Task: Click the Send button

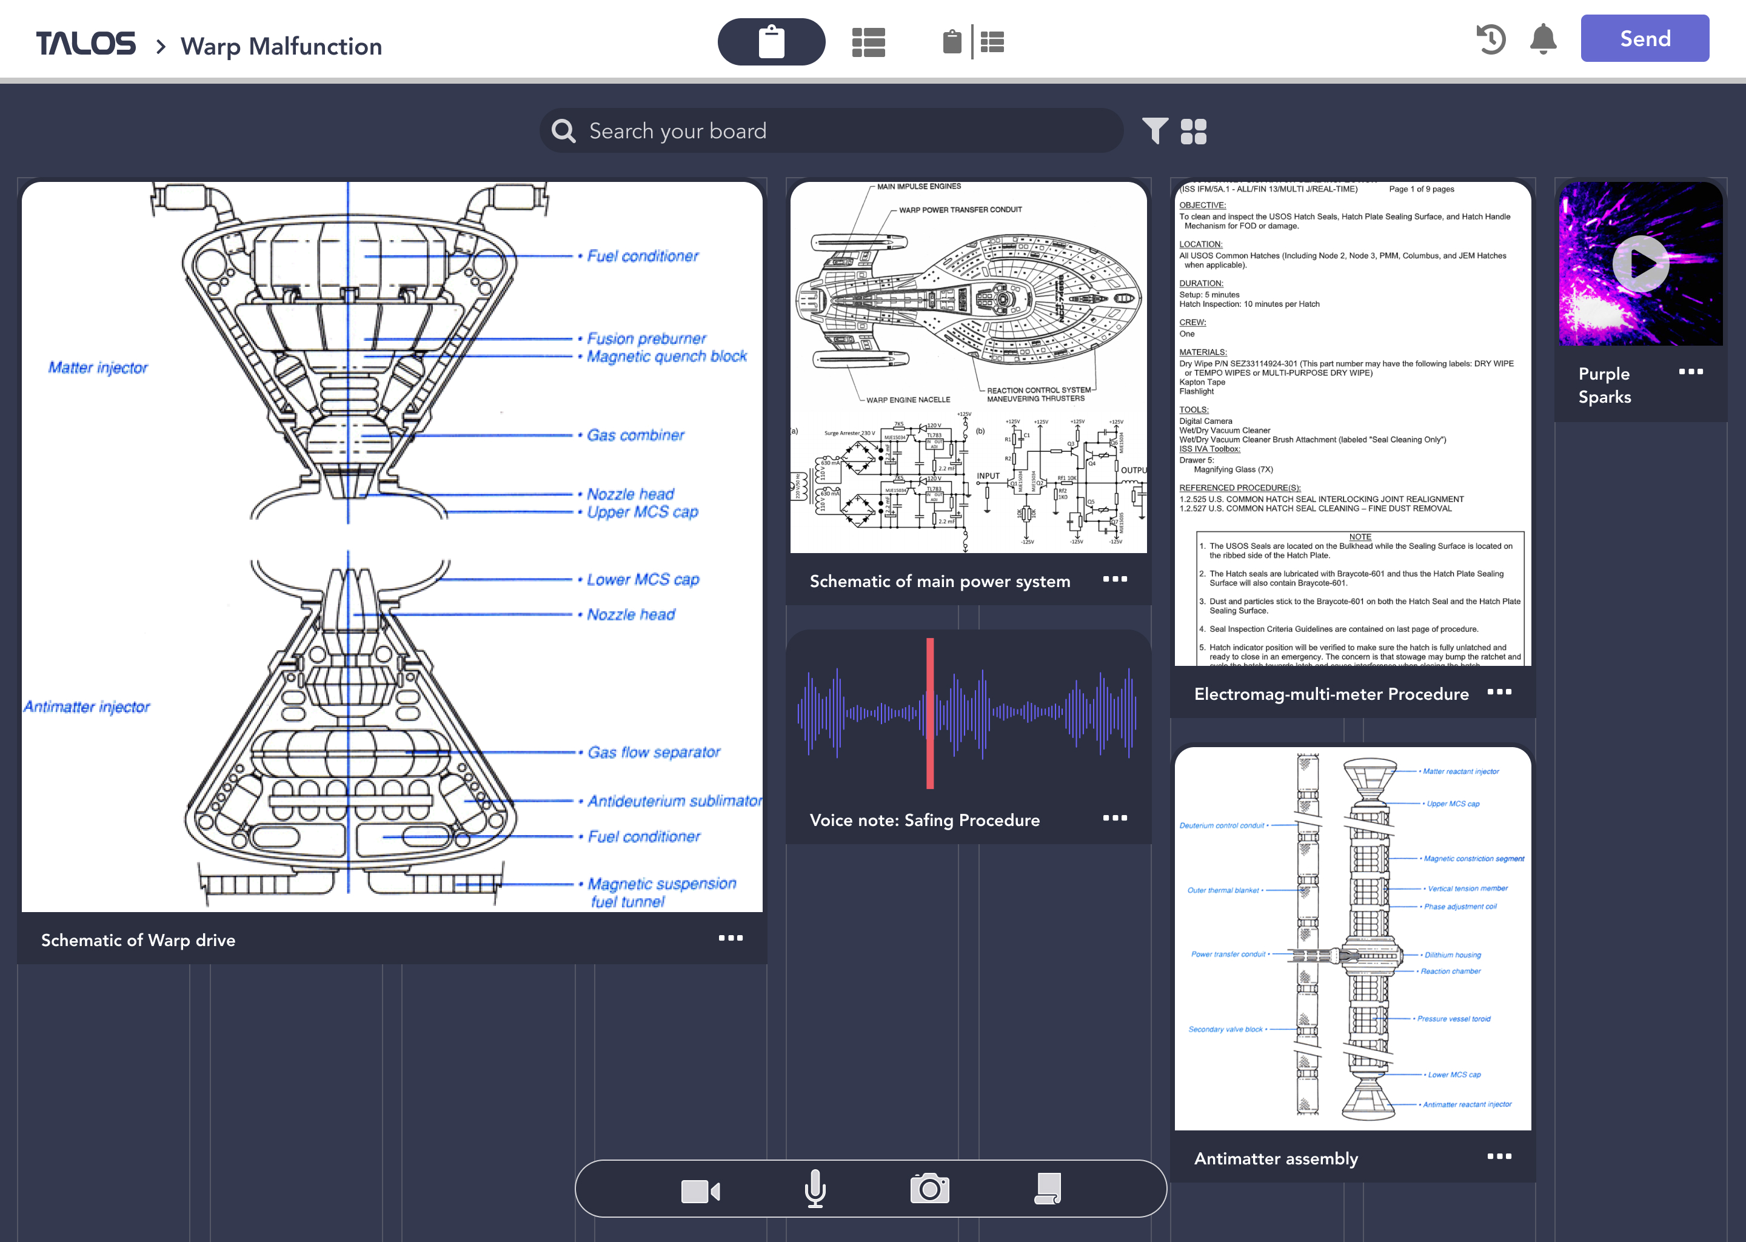Action: [1644, 38]
